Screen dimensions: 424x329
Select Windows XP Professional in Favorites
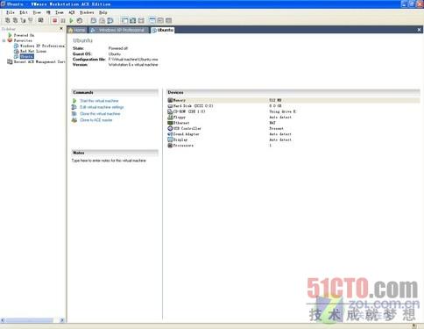pos(42,46)
